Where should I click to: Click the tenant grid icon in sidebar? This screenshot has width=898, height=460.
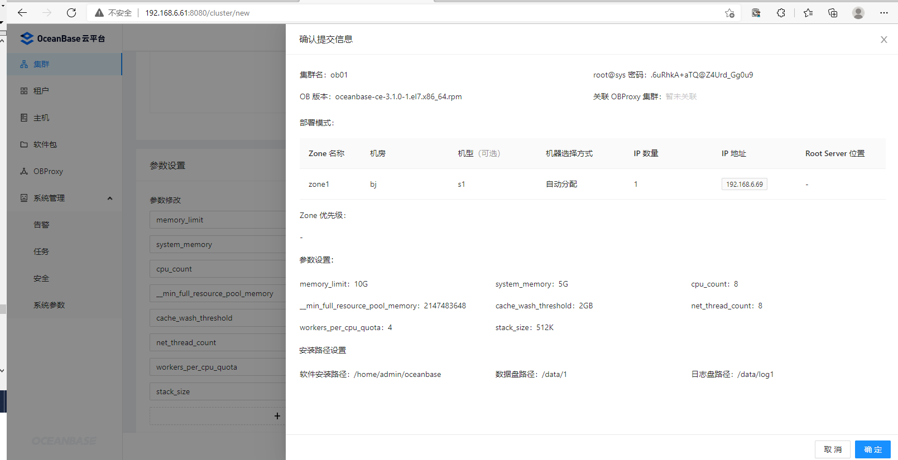24,91
